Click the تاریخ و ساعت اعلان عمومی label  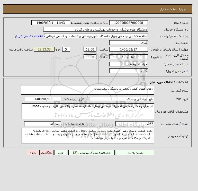[x=90, y=23]
